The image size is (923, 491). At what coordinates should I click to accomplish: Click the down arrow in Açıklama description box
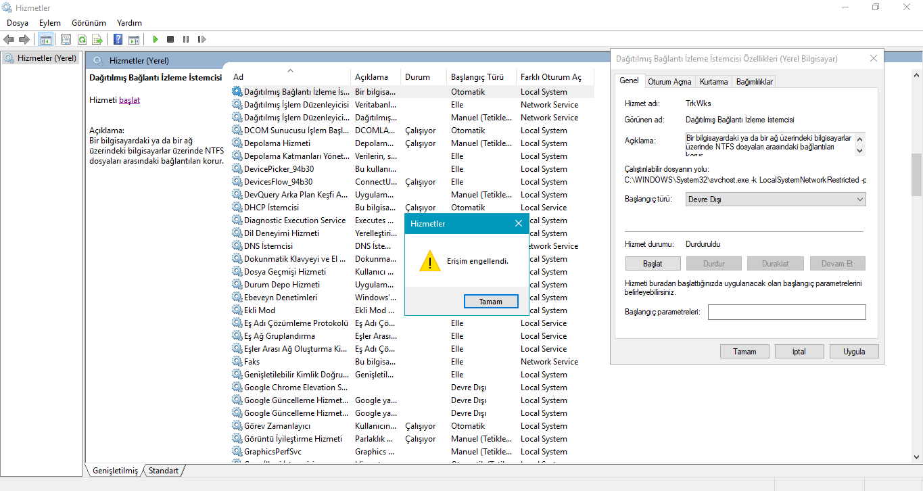[x=859, y=150]
